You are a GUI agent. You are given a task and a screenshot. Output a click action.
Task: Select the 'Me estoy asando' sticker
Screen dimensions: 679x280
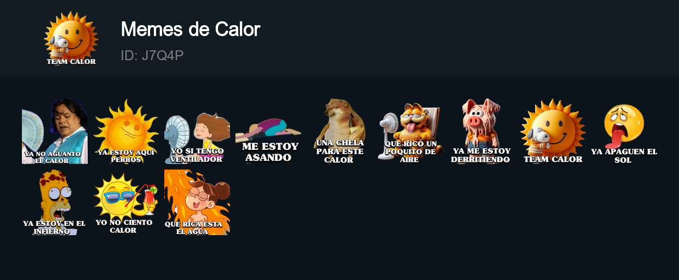tap(268, 131)
